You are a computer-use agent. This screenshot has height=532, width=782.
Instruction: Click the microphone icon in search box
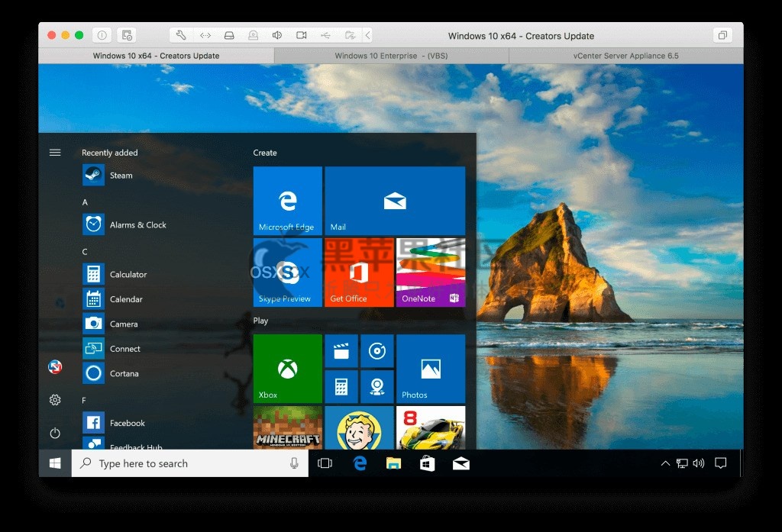tap(294, 463)
